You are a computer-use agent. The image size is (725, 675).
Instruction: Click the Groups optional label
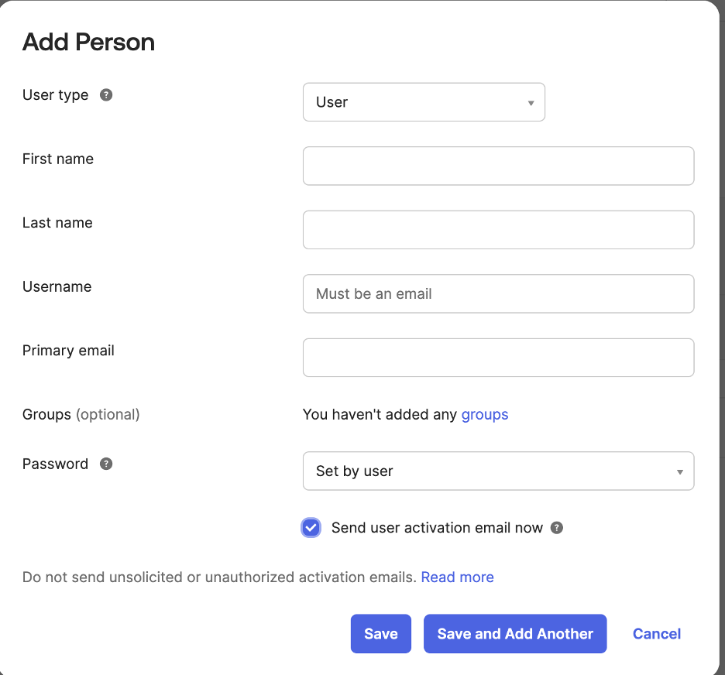(81, 414)
